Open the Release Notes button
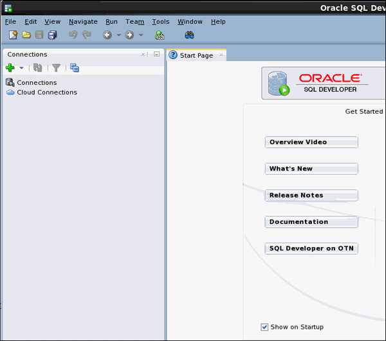 tap(311, 196)
